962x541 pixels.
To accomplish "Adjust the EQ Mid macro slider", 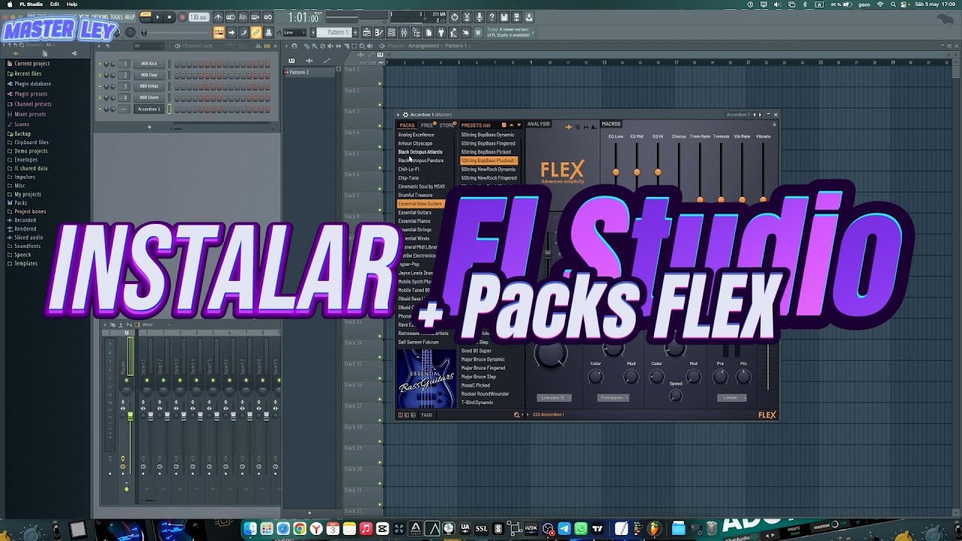I will [x=637, y=172].
